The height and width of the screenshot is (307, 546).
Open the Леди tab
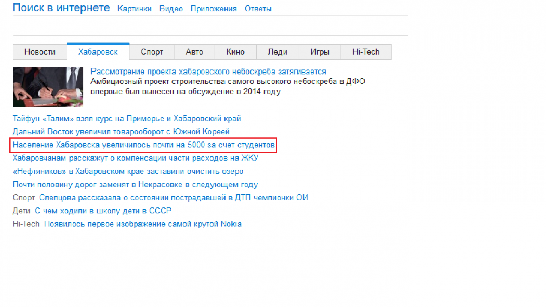coord(277,52)
